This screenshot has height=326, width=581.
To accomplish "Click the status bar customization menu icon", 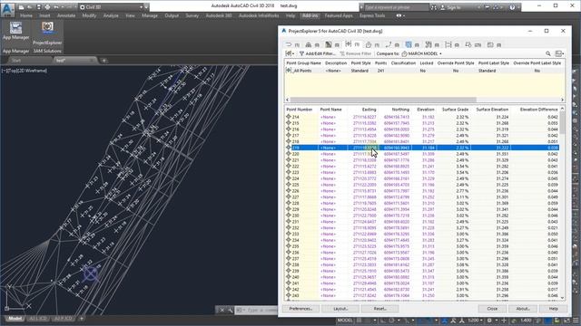I will coord(576,321).
